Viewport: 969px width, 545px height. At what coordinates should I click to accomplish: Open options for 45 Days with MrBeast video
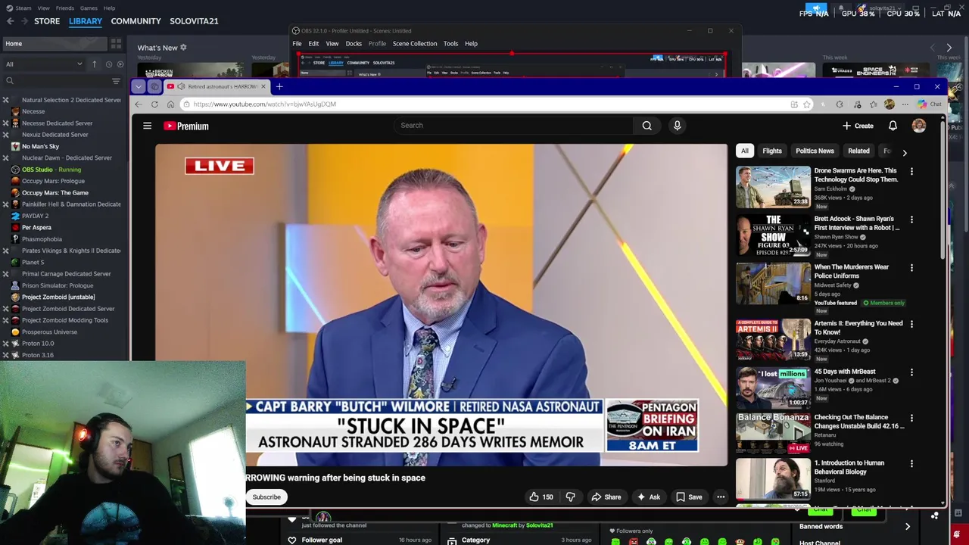coord(911,372)
